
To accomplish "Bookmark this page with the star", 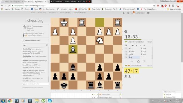I will click(154, 6).
